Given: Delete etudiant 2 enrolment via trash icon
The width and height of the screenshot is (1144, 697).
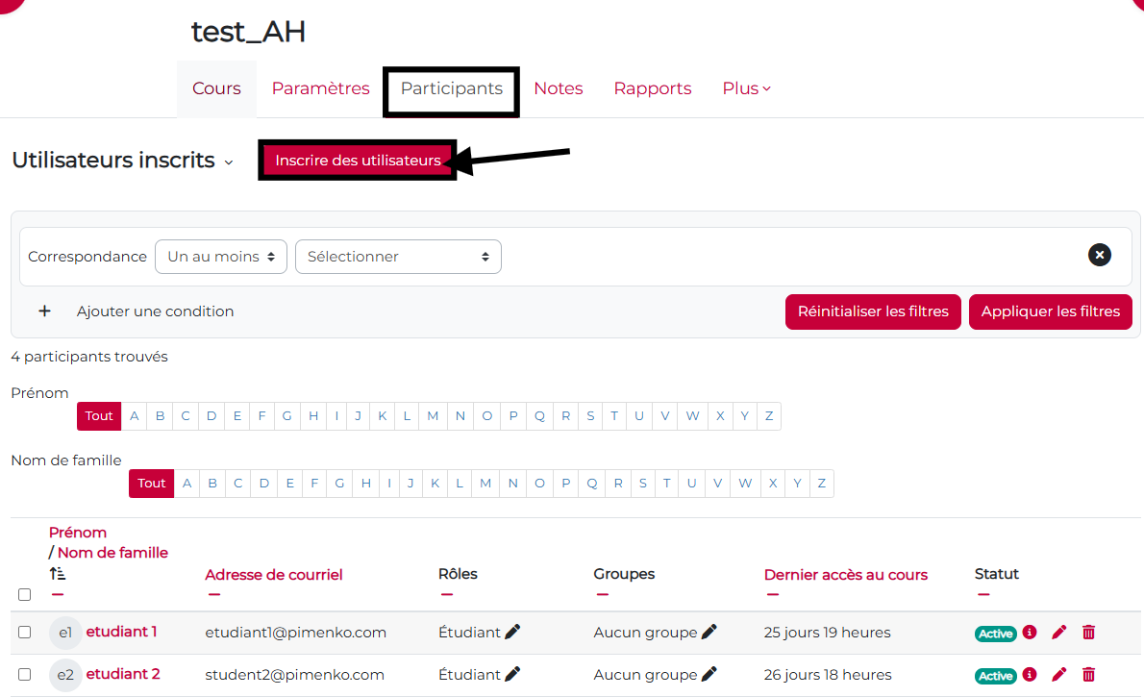Looking at the screenshot, I should [x=1088, y=674].
